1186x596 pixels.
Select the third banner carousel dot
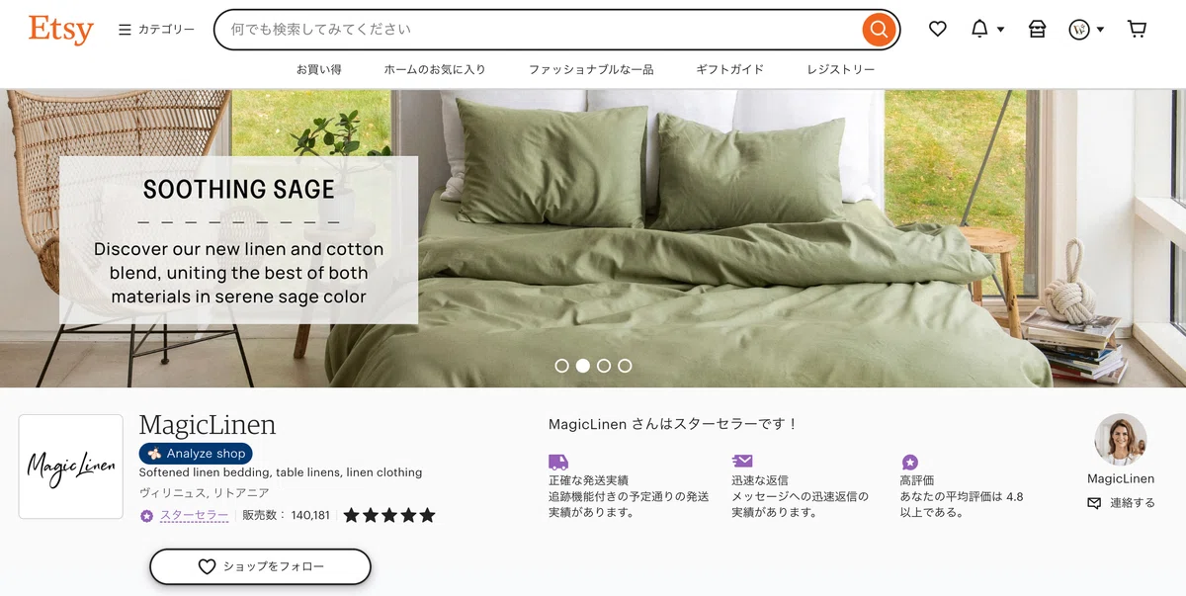click(x=604, y=366)
